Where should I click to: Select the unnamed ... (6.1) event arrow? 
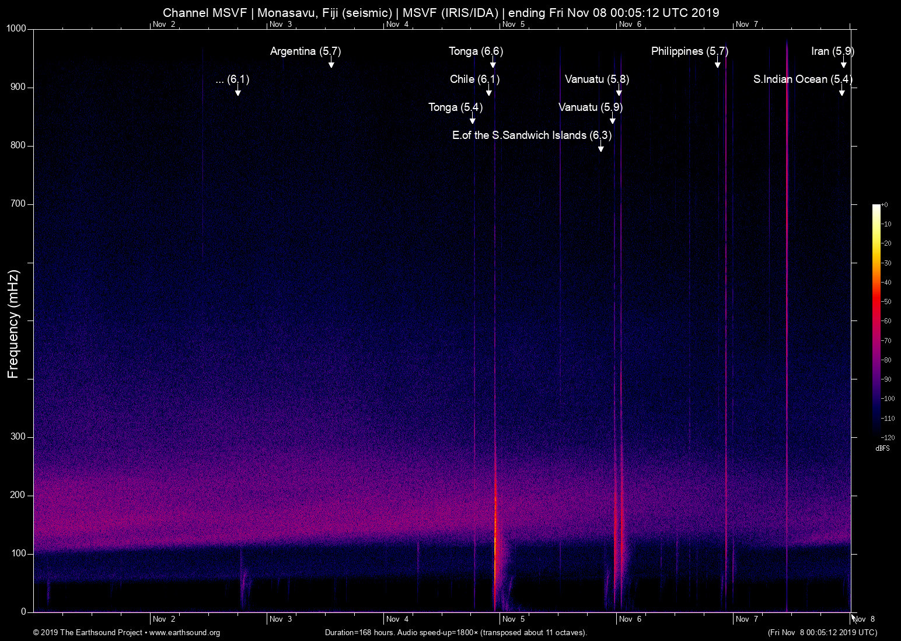(237, 92)
